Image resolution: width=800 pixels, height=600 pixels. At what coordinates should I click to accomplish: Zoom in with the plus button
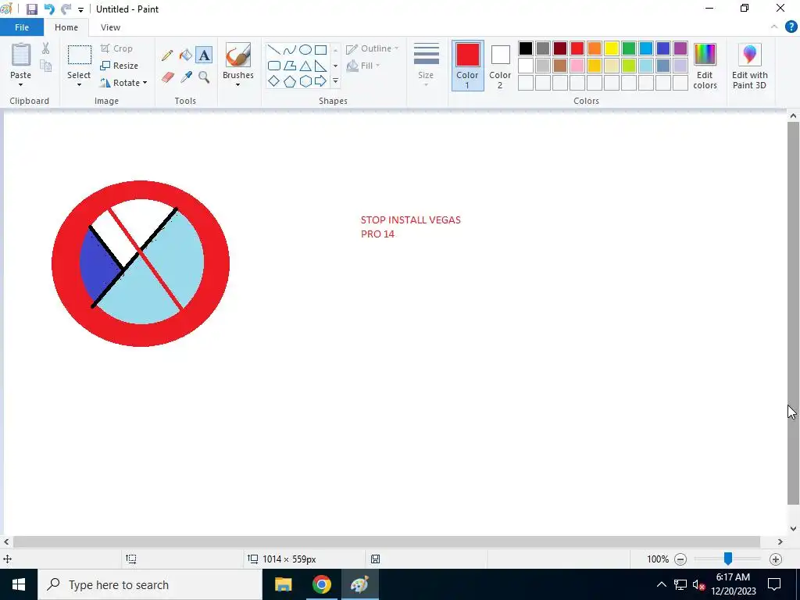[x=776, y=559]
